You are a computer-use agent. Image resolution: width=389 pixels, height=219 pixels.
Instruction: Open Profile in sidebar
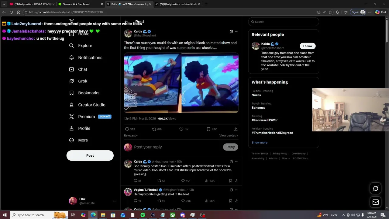point(80,128)
